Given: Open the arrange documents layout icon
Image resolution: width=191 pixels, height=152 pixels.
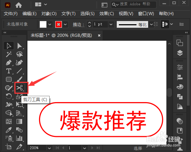Looking at the screenshot, I should click(x=41, y=5).
